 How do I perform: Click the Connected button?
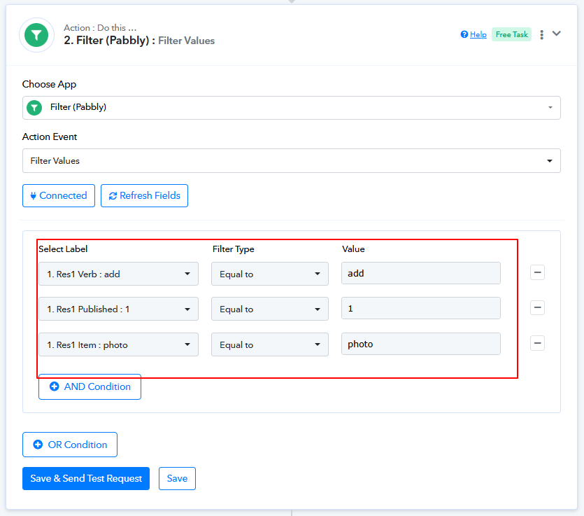coord(59,196)
